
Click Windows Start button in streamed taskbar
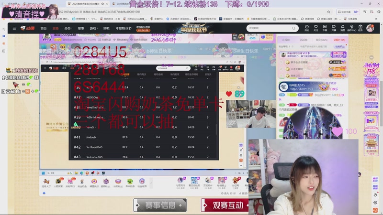click(x=43, y=173)
